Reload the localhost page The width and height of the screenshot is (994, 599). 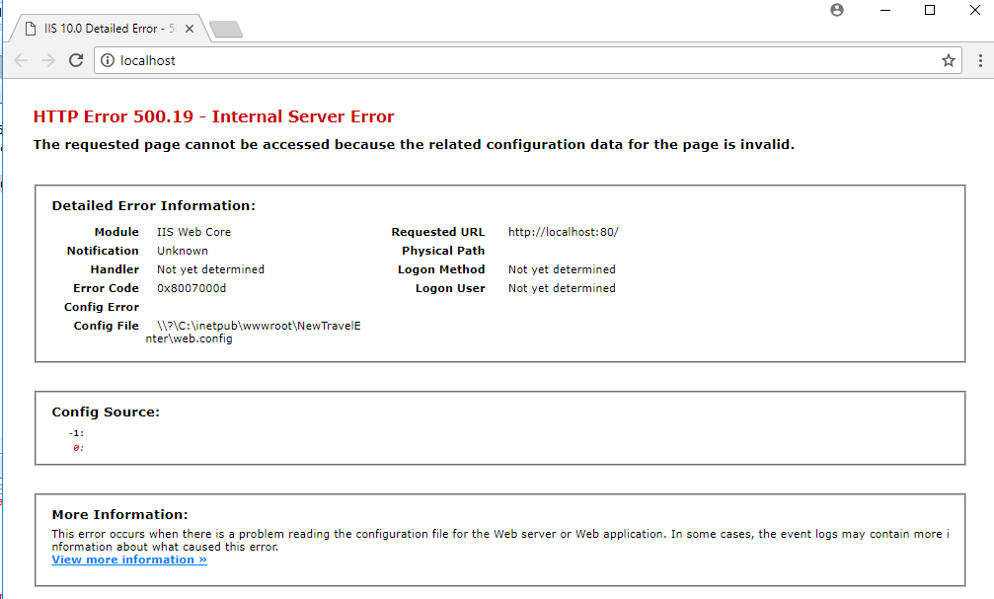coord(76,60)
